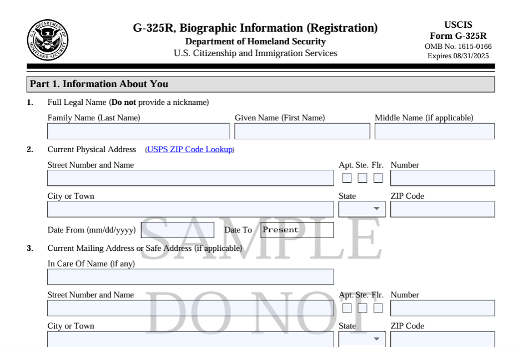Click the physical address unit Number field
This screenshot has width=523, height=348.
point(442,178)
